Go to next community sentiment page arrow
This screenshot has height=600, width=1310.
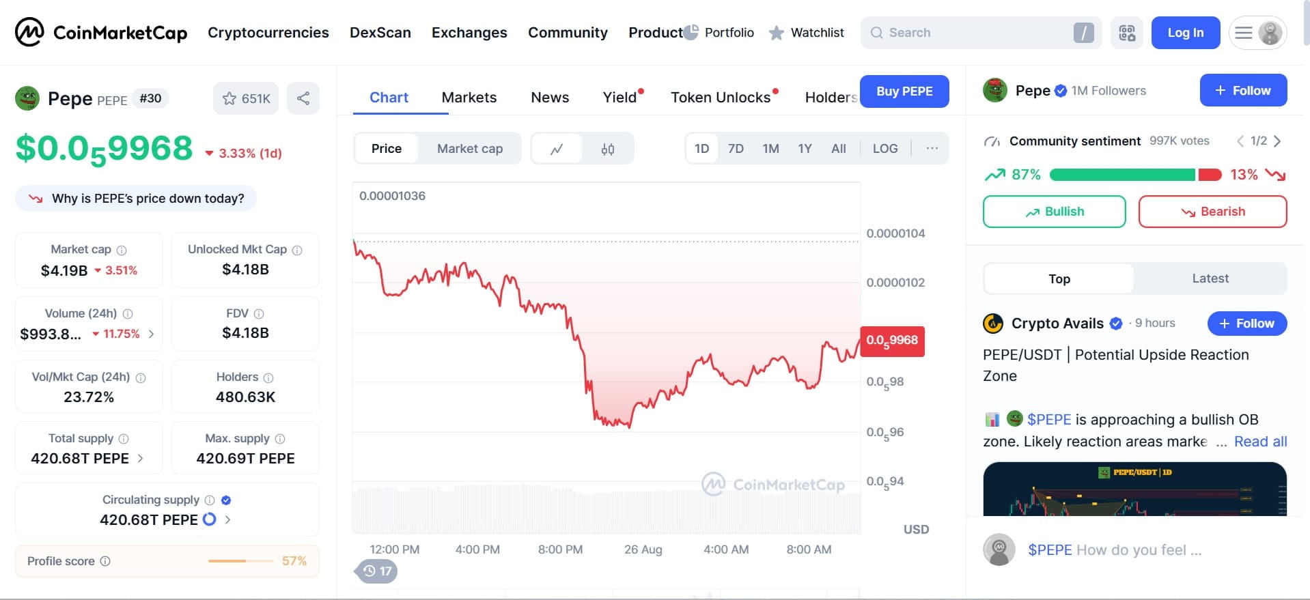(x=1277, y=141)
